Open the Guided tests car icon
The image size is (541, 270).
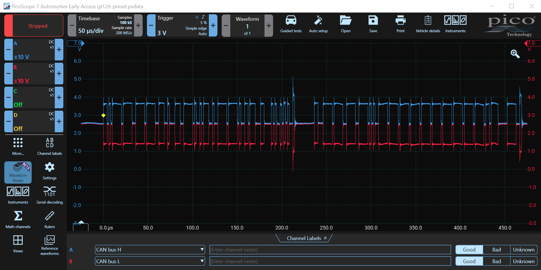pyautogui.click(x=291, y=21)
